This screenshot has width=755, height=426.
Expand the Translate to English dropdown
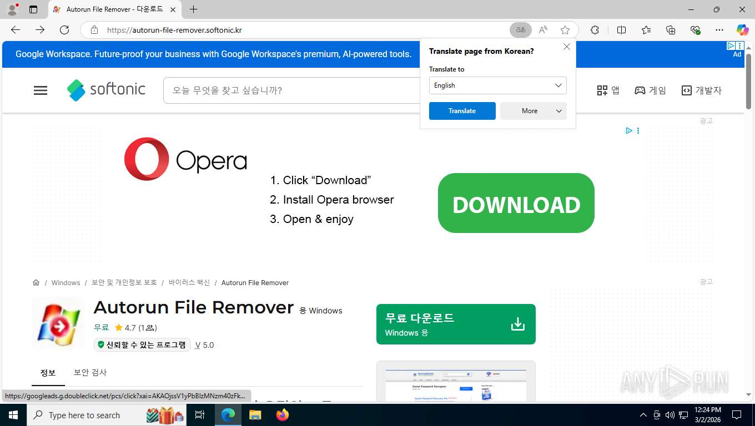click(x=498, y=85)
